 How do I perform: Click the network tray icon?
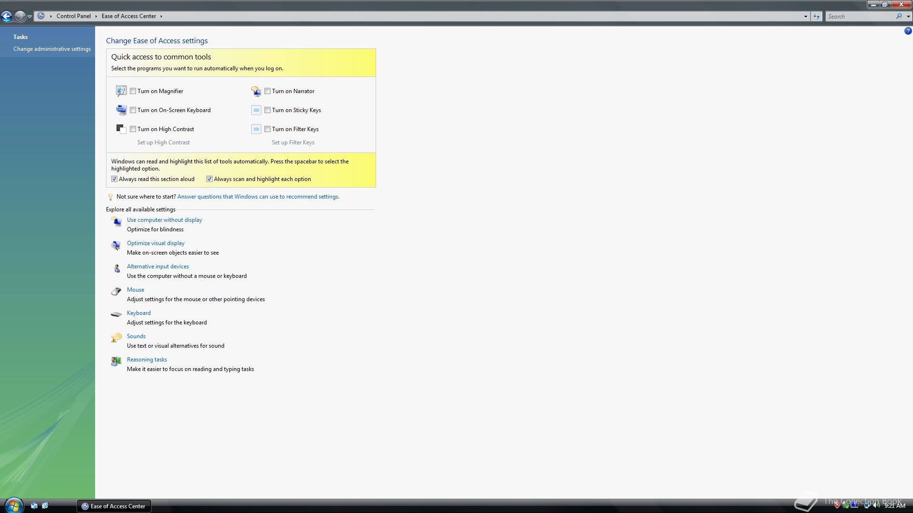click(866, 505)
